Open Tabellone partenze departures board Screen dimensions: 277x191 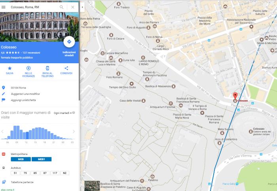click(22, 182)
